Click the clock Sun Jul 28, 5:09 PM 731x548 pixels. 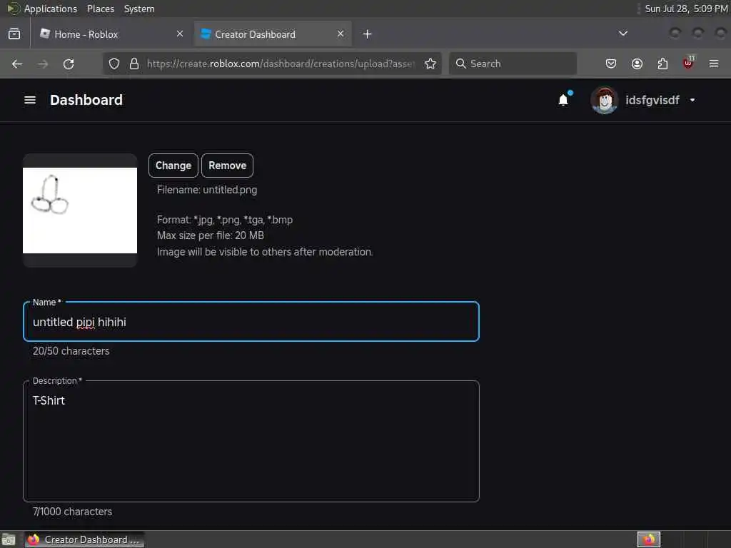pos(686,9)
